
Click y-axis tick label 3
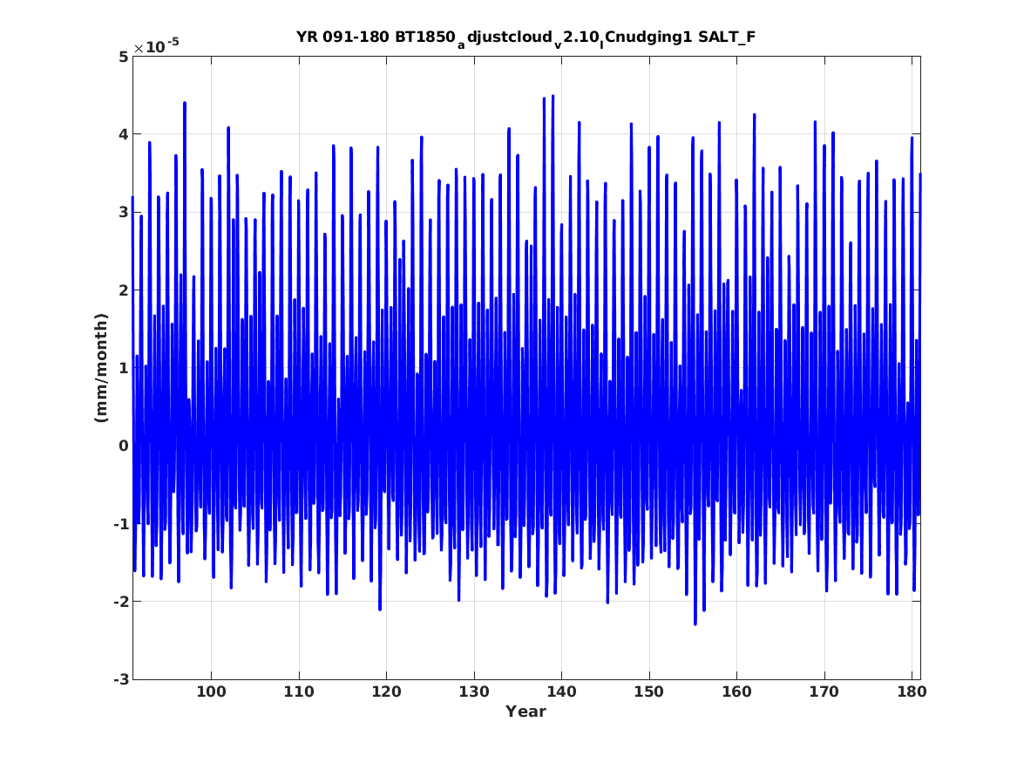pos(123,212)
